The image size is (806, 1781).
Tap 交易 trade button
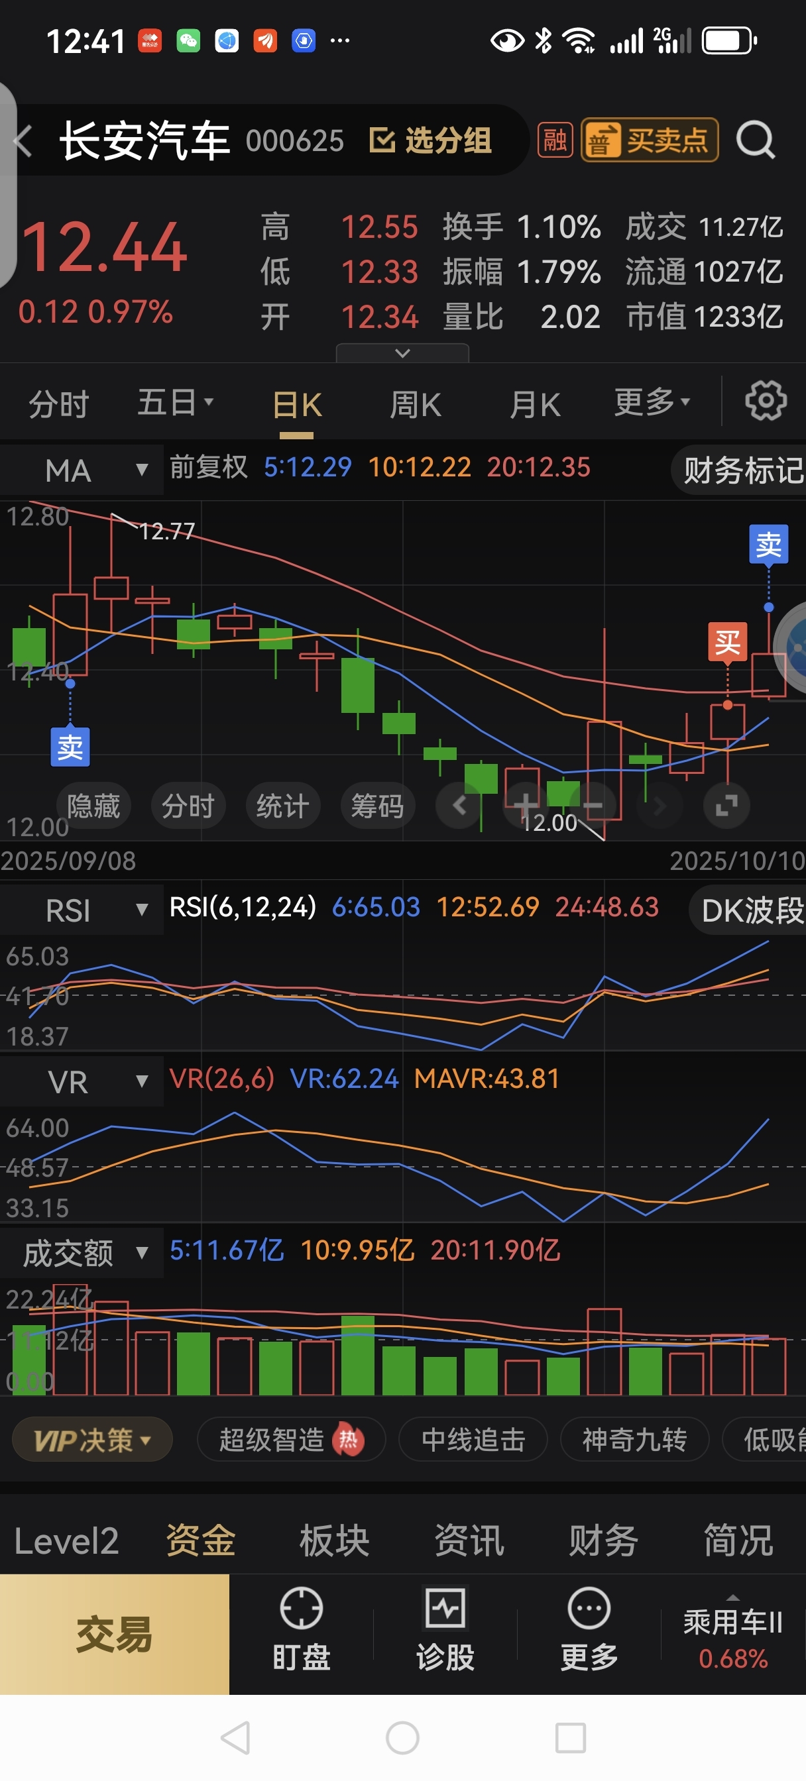(x=114, y=1635)
